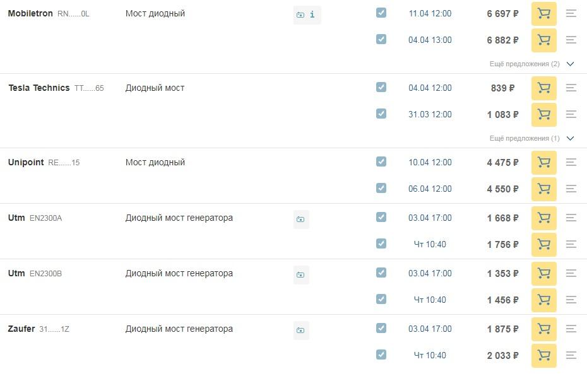Image resolution: width=587 pixels, height=381 pixels.
Task: Open details menu for 6 882 ₽ offer
Action: [x=571, y=40]
